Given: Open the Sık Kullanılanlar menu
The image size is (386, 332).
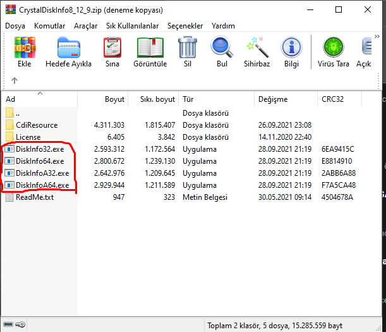Looking at the screenshot, I should (132, 26).
